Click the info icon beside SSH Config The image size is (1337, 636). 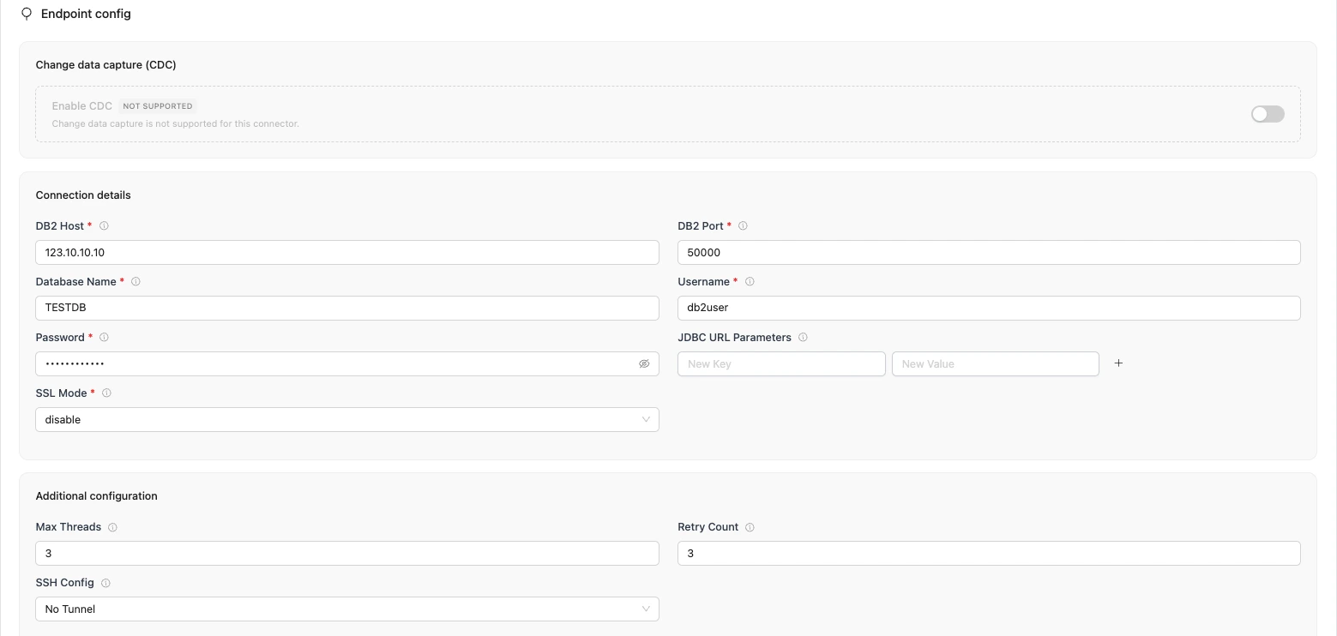[105, 584]
